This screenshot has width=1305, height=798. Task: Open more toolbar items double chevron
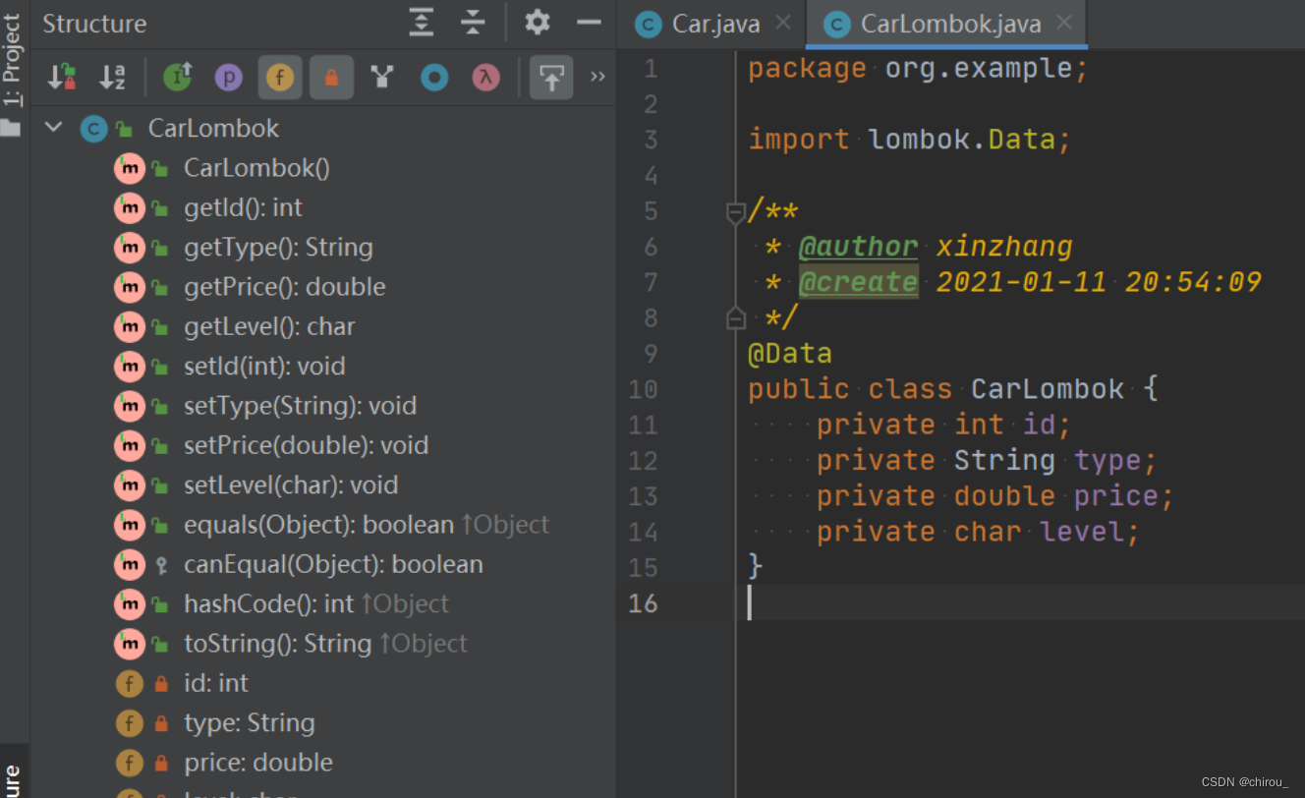coord(597,78)
